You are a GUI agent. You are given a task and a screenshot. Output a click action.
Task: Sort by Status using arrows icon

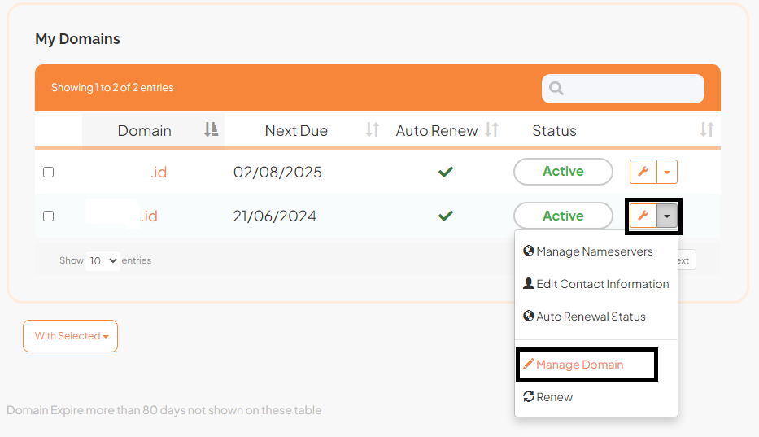click(x=706, y=129)
